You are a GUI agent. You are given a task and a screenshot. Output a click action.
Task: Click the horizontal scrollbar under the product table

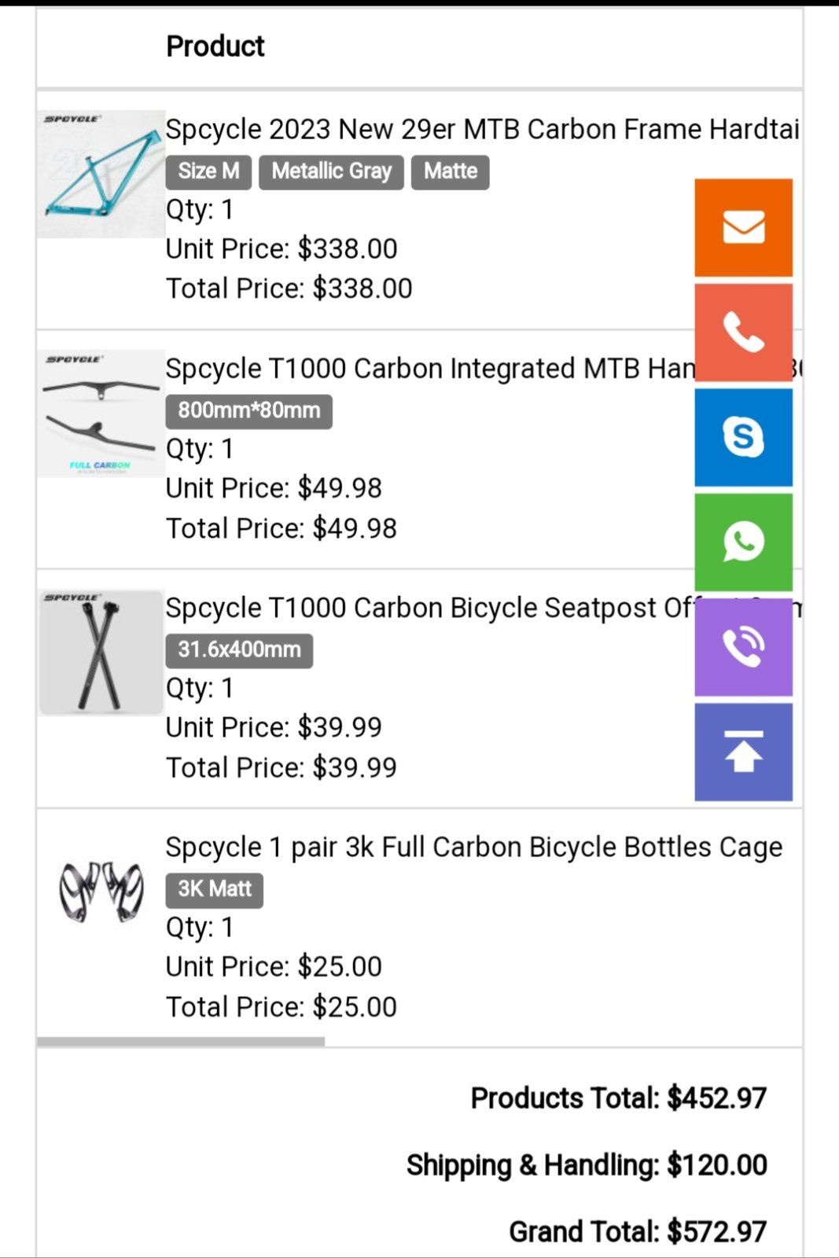[181, 1042]
